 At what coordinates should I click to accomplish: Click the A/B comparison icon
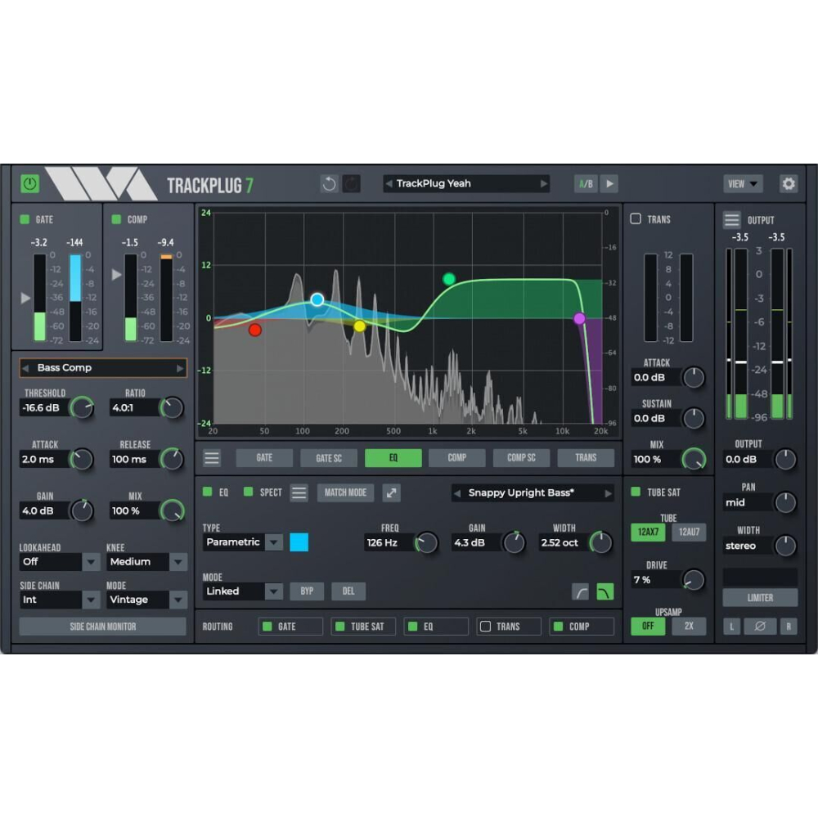[x=584, y=183]
